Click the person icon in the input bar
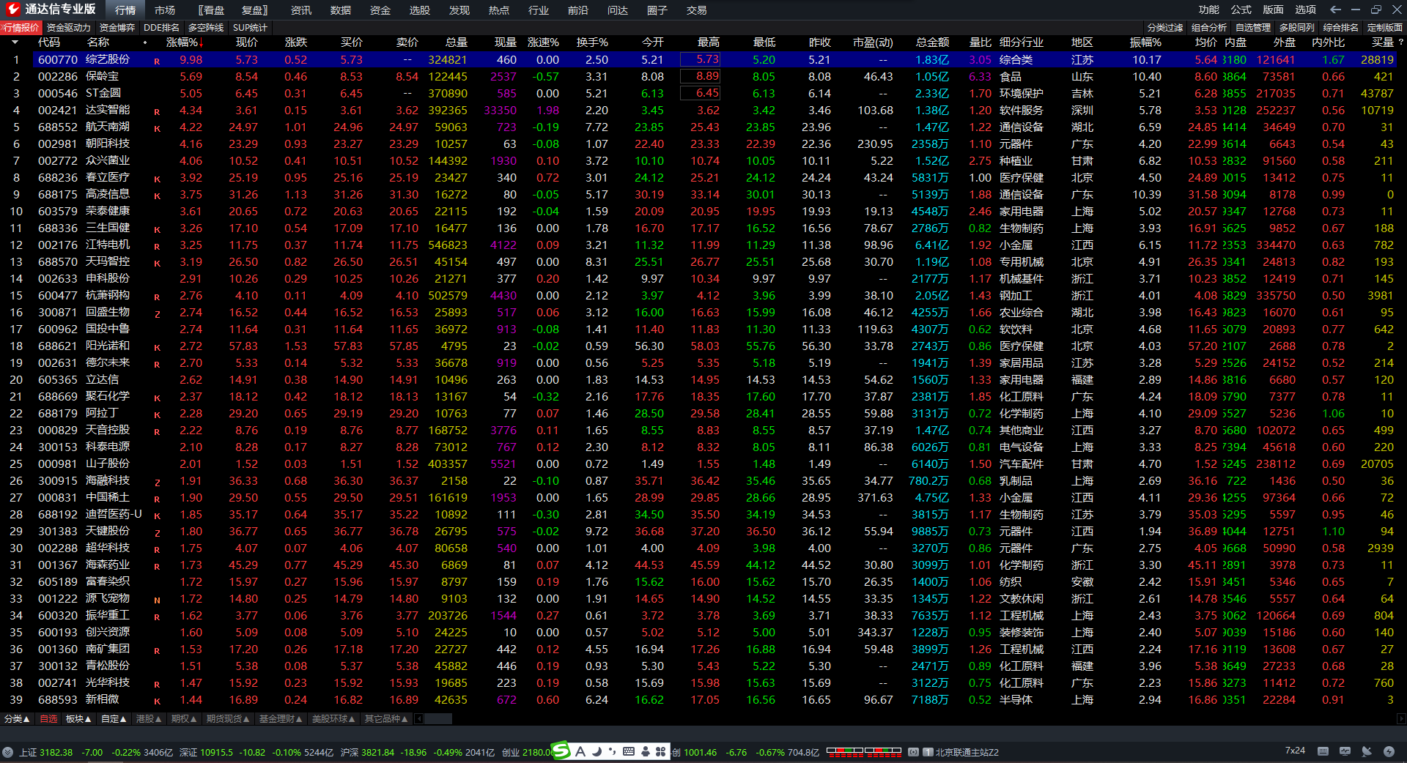The height and width of the screenshot is (763, 1407). [x=646, y=751]
